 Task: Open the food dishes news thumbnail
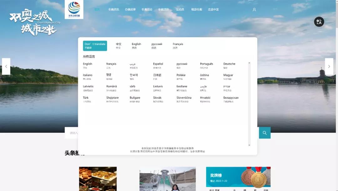(98, 178)
